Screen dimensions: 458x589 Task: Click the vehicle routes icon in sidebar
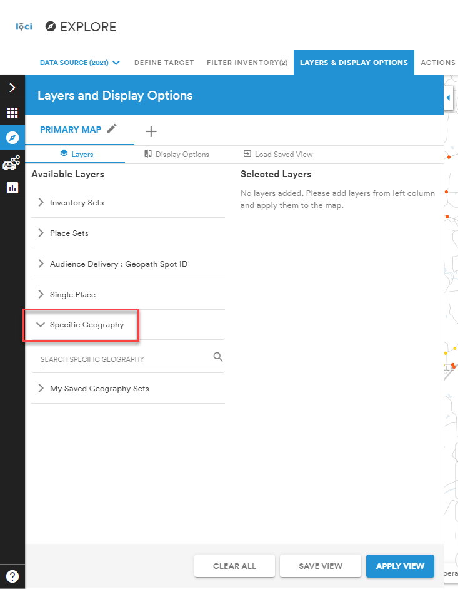click(x=12, y=162)
